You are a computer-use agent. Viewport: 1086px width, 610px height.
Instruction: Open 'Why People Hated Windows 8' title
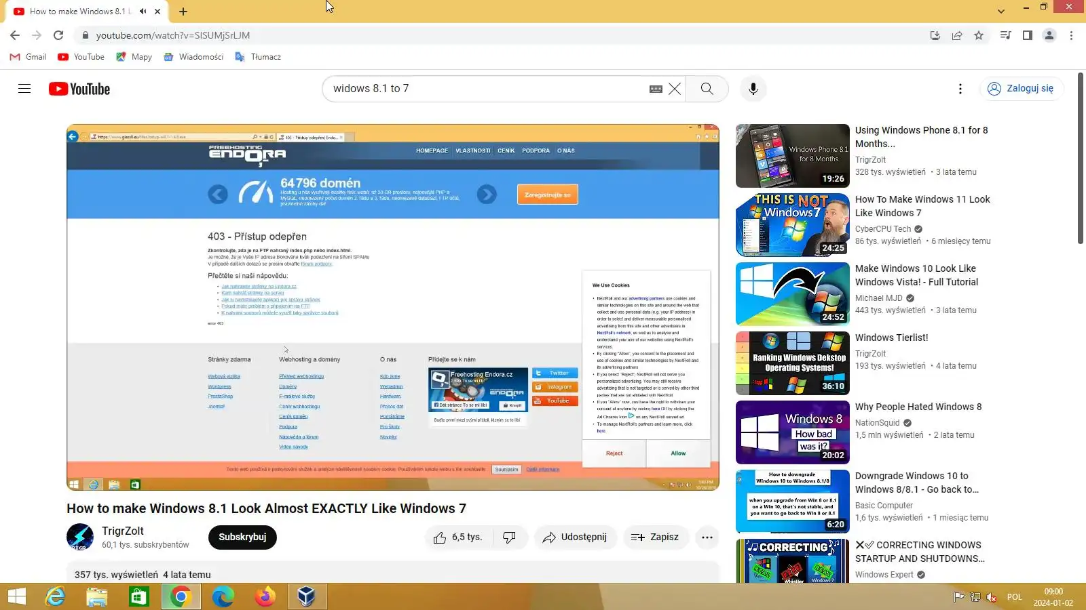tap(918, 407)
